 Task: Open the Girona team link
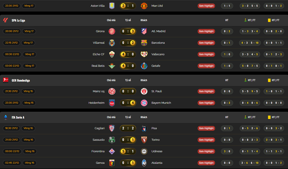[x=100, y=31]
